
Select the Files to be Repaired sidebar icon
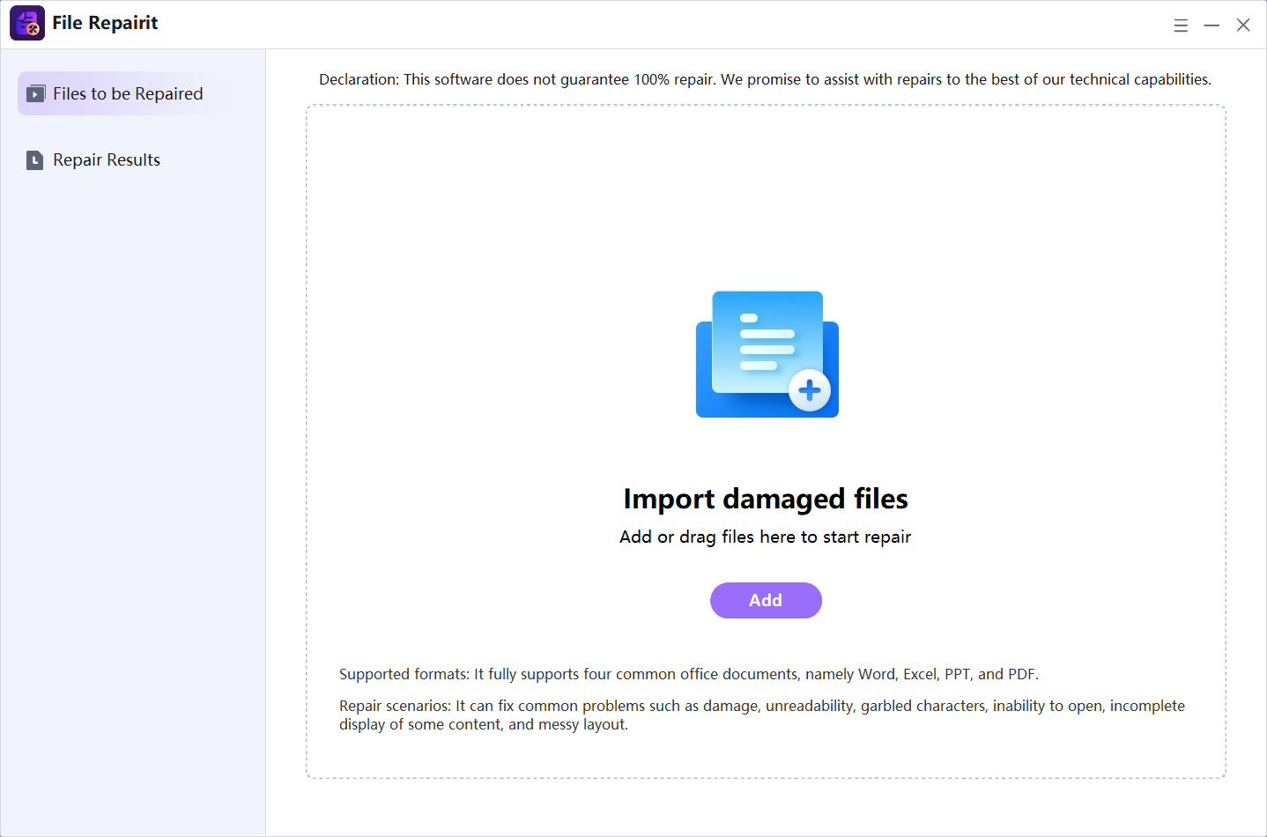pyautogui.click(x=36, y=93)
